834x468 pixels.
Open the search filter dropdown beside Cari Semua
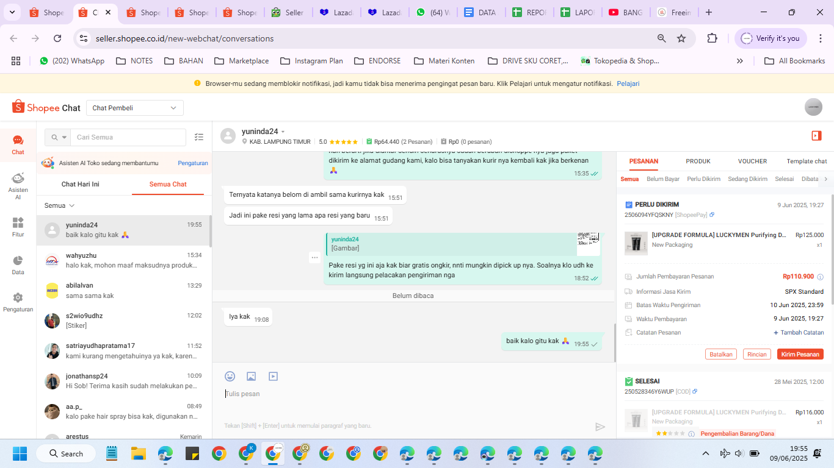point(59,137)
